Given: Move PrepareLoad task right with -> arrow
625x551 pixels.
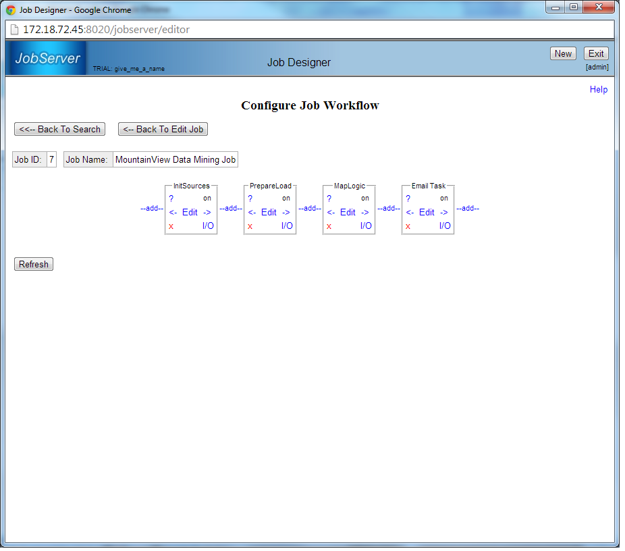Looking at the screenshot, I should point(286,212).
